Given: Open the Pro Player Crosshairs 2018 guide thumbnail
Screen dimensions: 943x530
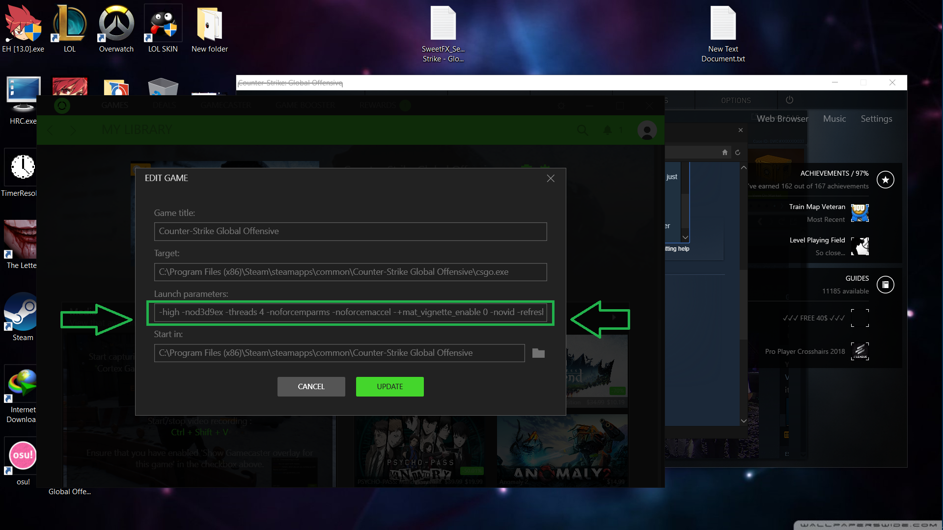Looking at the screenshot, I should click(860, 351).
